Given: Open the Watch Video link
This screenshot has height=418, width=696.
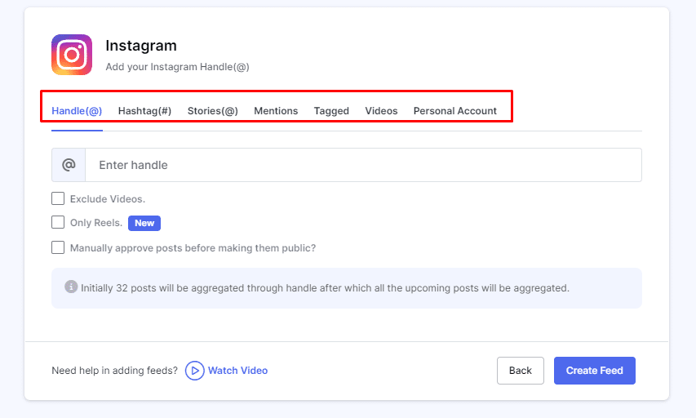Looking at the screenshot, I should coord(237,371).
